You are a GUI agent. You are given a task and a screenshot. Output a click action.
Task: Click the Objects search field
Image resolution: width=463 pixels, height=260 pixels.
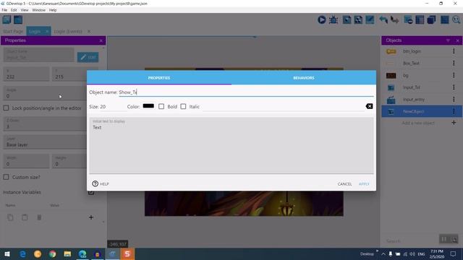click(412, 240)
